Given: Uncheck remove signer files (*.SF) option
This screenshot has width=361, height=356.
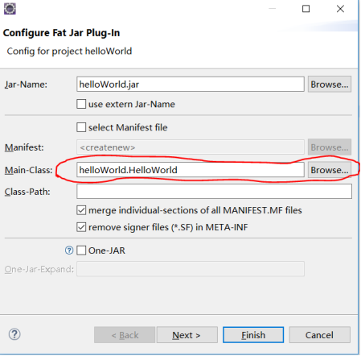Looking at the screenshot, I should click(81, 227).
